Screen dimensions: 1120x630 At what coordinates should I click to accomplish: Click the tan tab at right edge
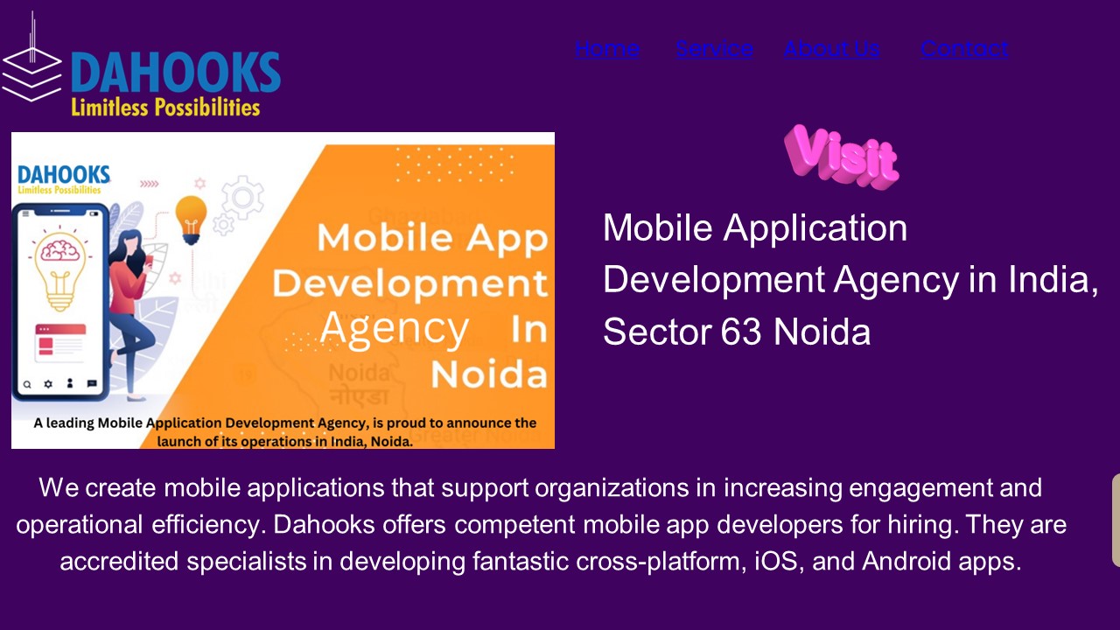point(1116,521)
